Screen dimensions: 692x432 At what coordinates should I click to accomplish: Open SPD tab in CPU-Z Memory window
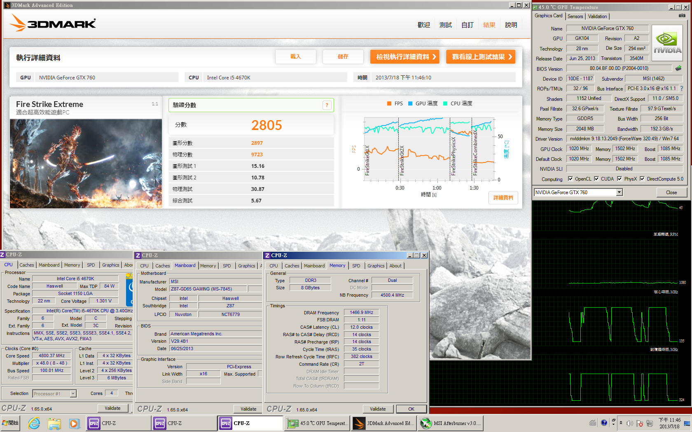click(x=356, y=266)
